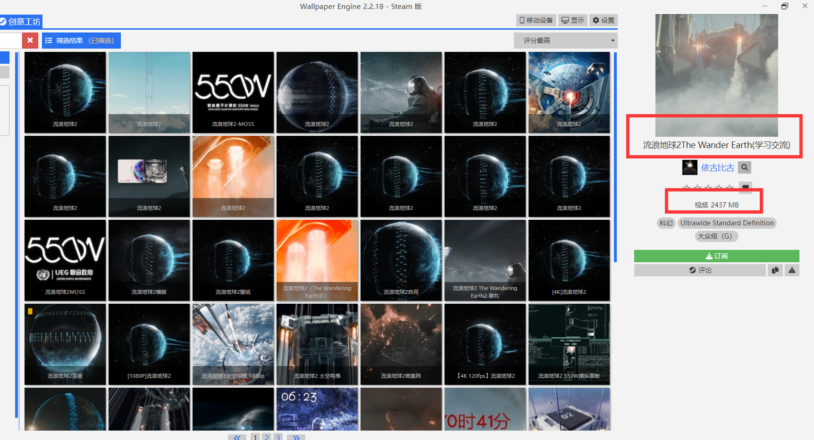Open 设置 settings gear button
The width and height of the screenshot is (814, 440).
click(604, 20)
